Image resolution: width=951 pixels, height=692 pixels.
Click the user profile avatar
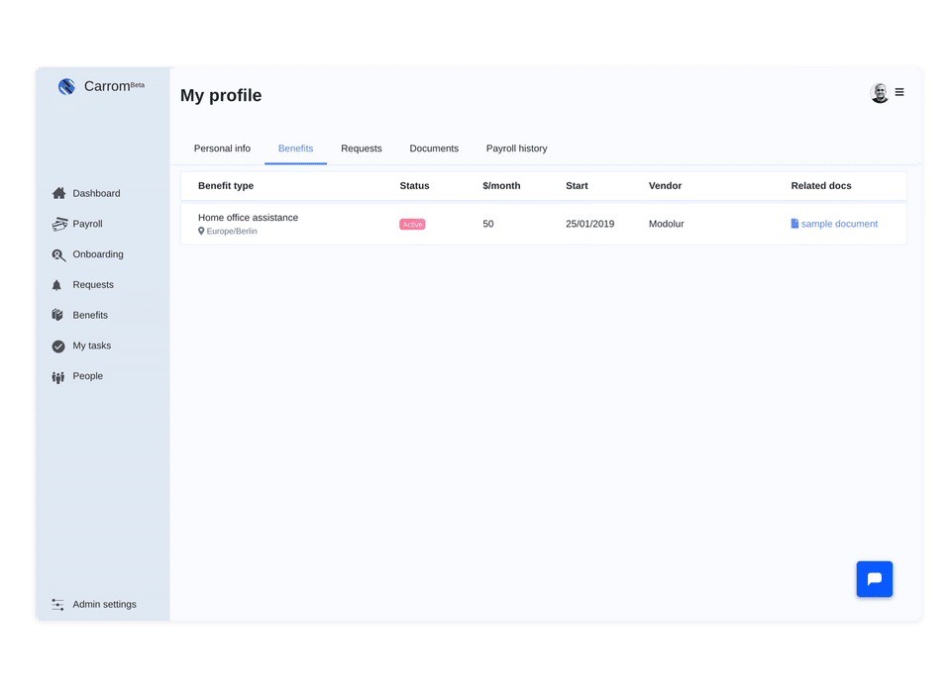(x=879, y=93)
